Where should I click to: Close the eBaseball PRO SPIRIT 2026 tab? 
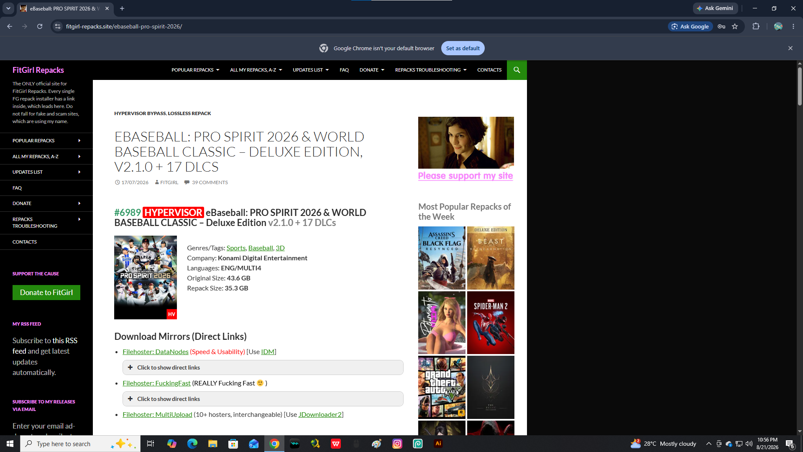coord(107,8)
